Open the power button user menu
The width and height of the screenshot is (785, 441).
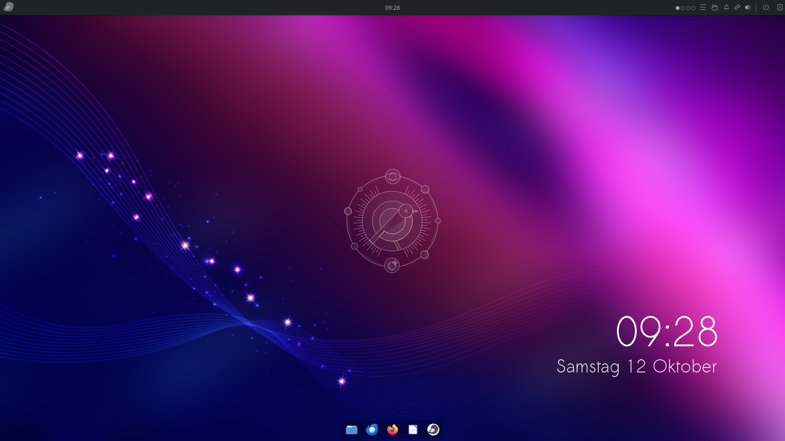click(766, 7)
